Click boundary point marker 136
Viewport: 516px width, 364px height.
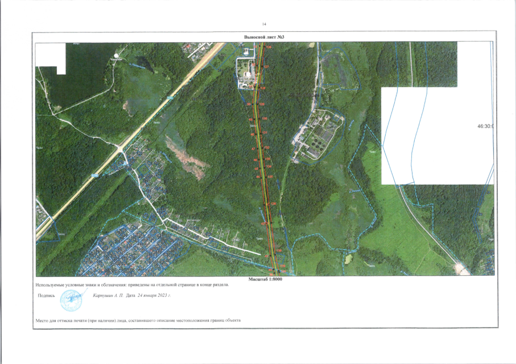point(273,204)
